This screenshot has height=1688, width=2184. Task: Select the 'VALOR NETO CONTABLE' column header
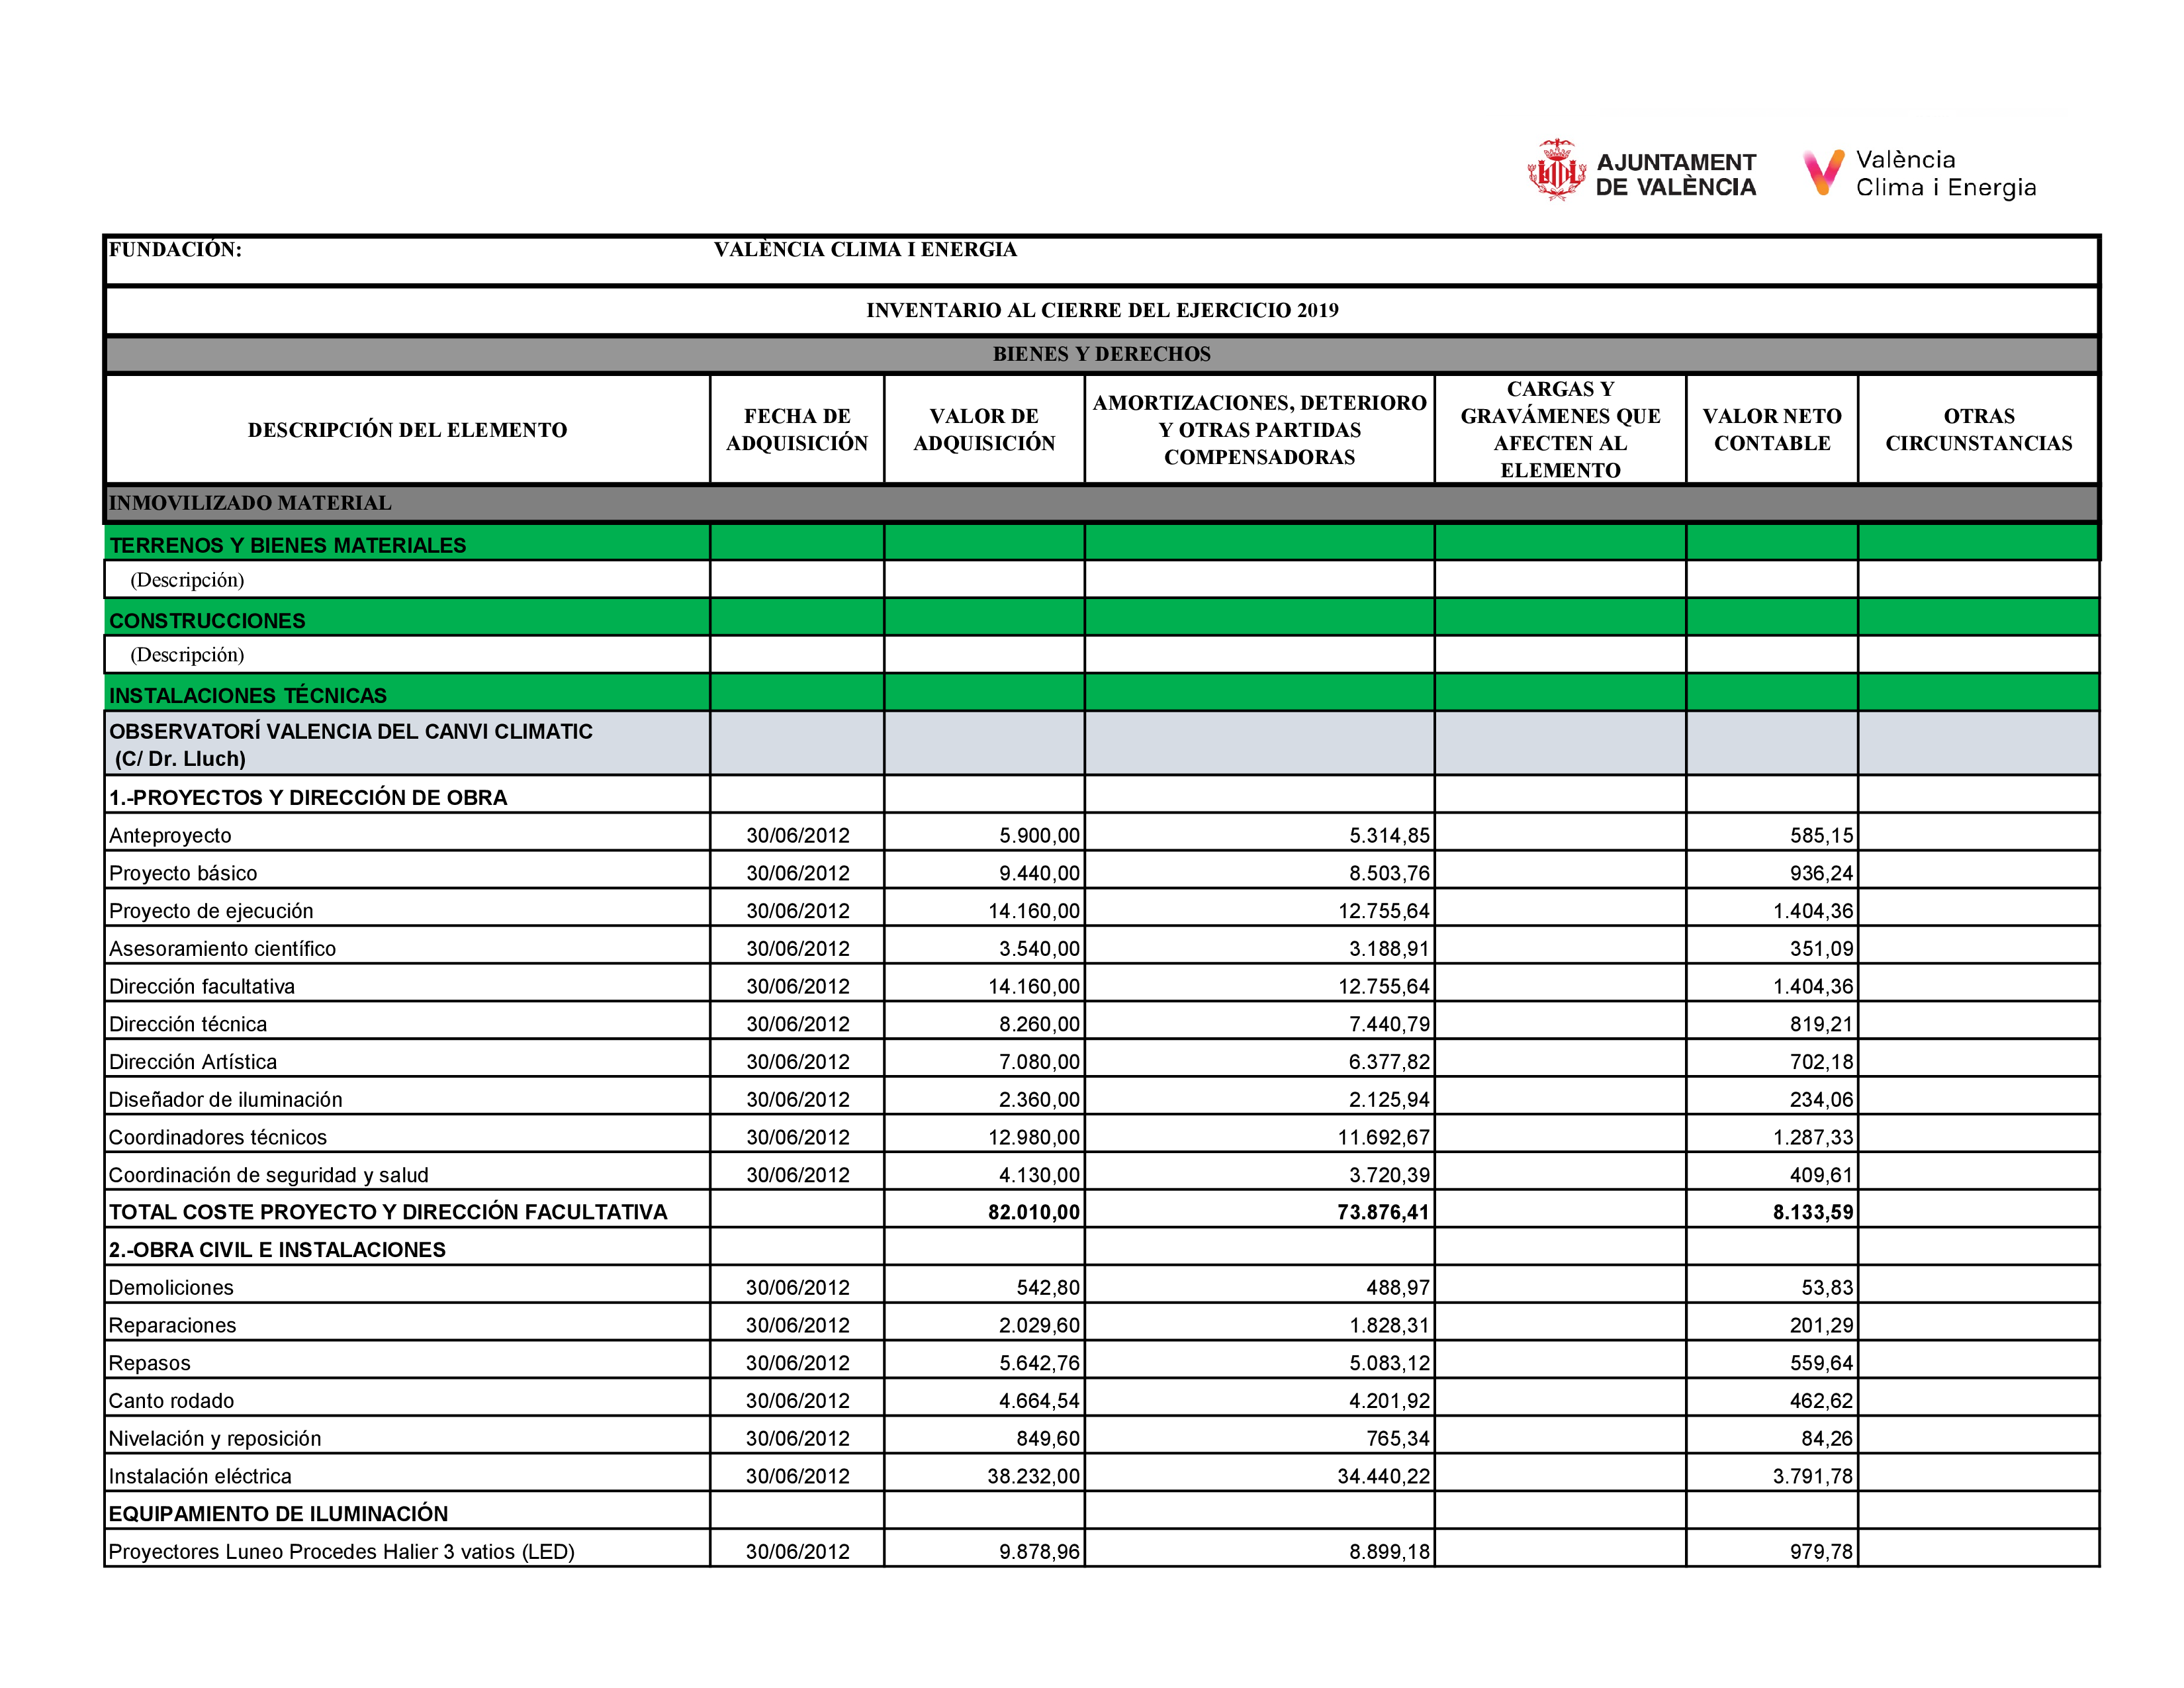click(1772, 430)
